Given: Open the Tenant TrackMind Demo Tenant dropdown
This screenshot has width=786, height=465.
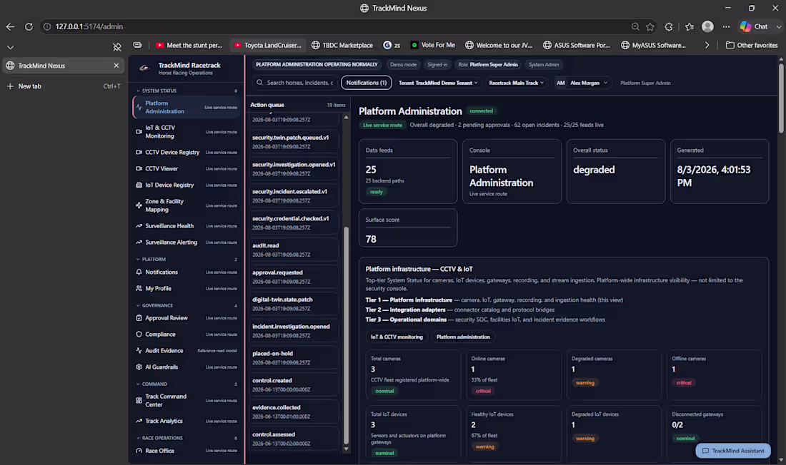Looking at the screenshot, I should click(x=438, y=83).
